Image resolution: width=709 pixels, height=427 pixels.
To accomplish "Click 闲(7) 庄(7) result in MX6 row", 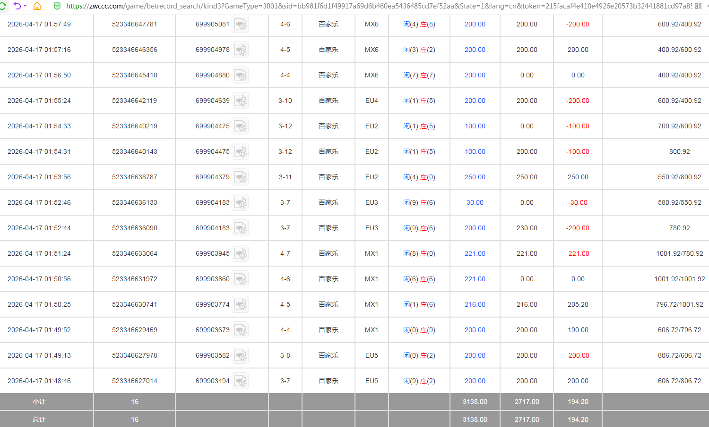I will pyautogui.click(x=419, y=75).
